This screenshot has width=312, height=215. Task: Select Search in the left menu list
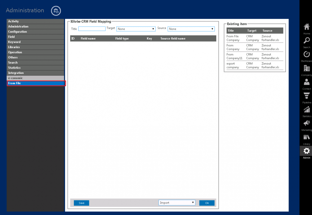[35, 63]
